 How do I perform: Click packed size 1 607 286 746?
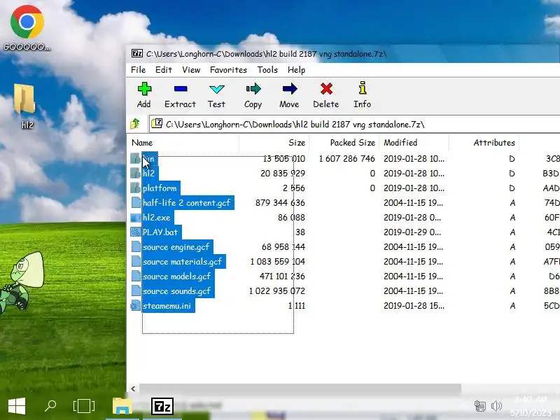346,159
